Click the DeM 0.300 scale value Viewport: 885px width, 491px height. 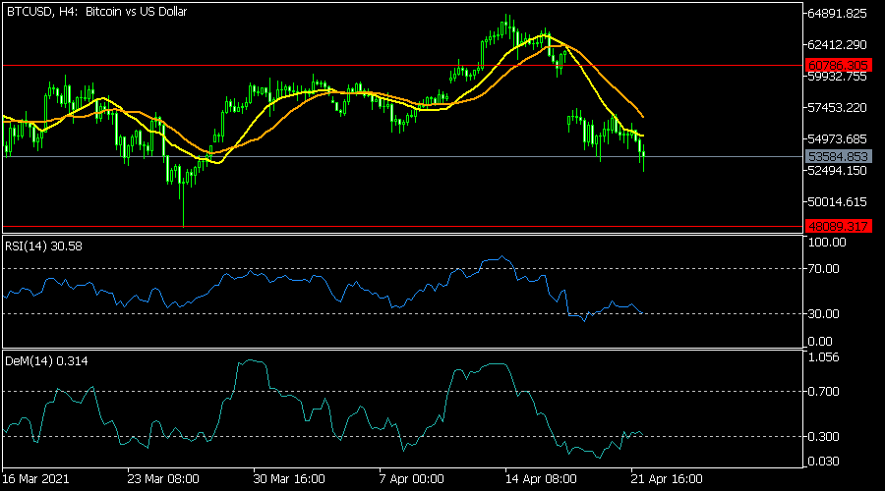pos(823,437)
